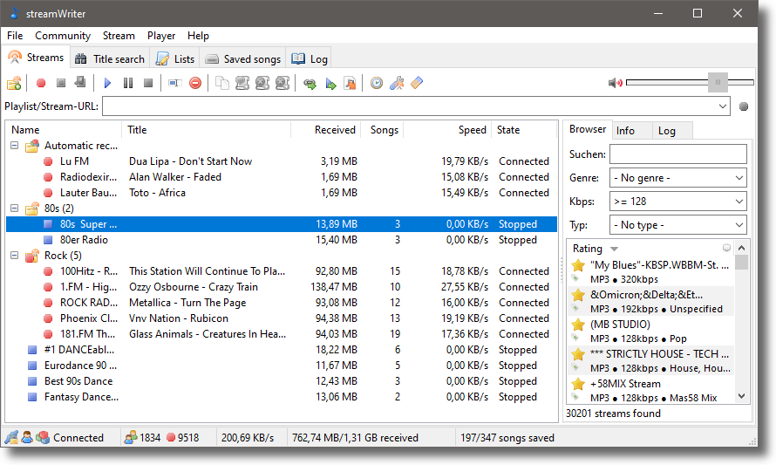Sort by Songs column header

tap(382, 130)
